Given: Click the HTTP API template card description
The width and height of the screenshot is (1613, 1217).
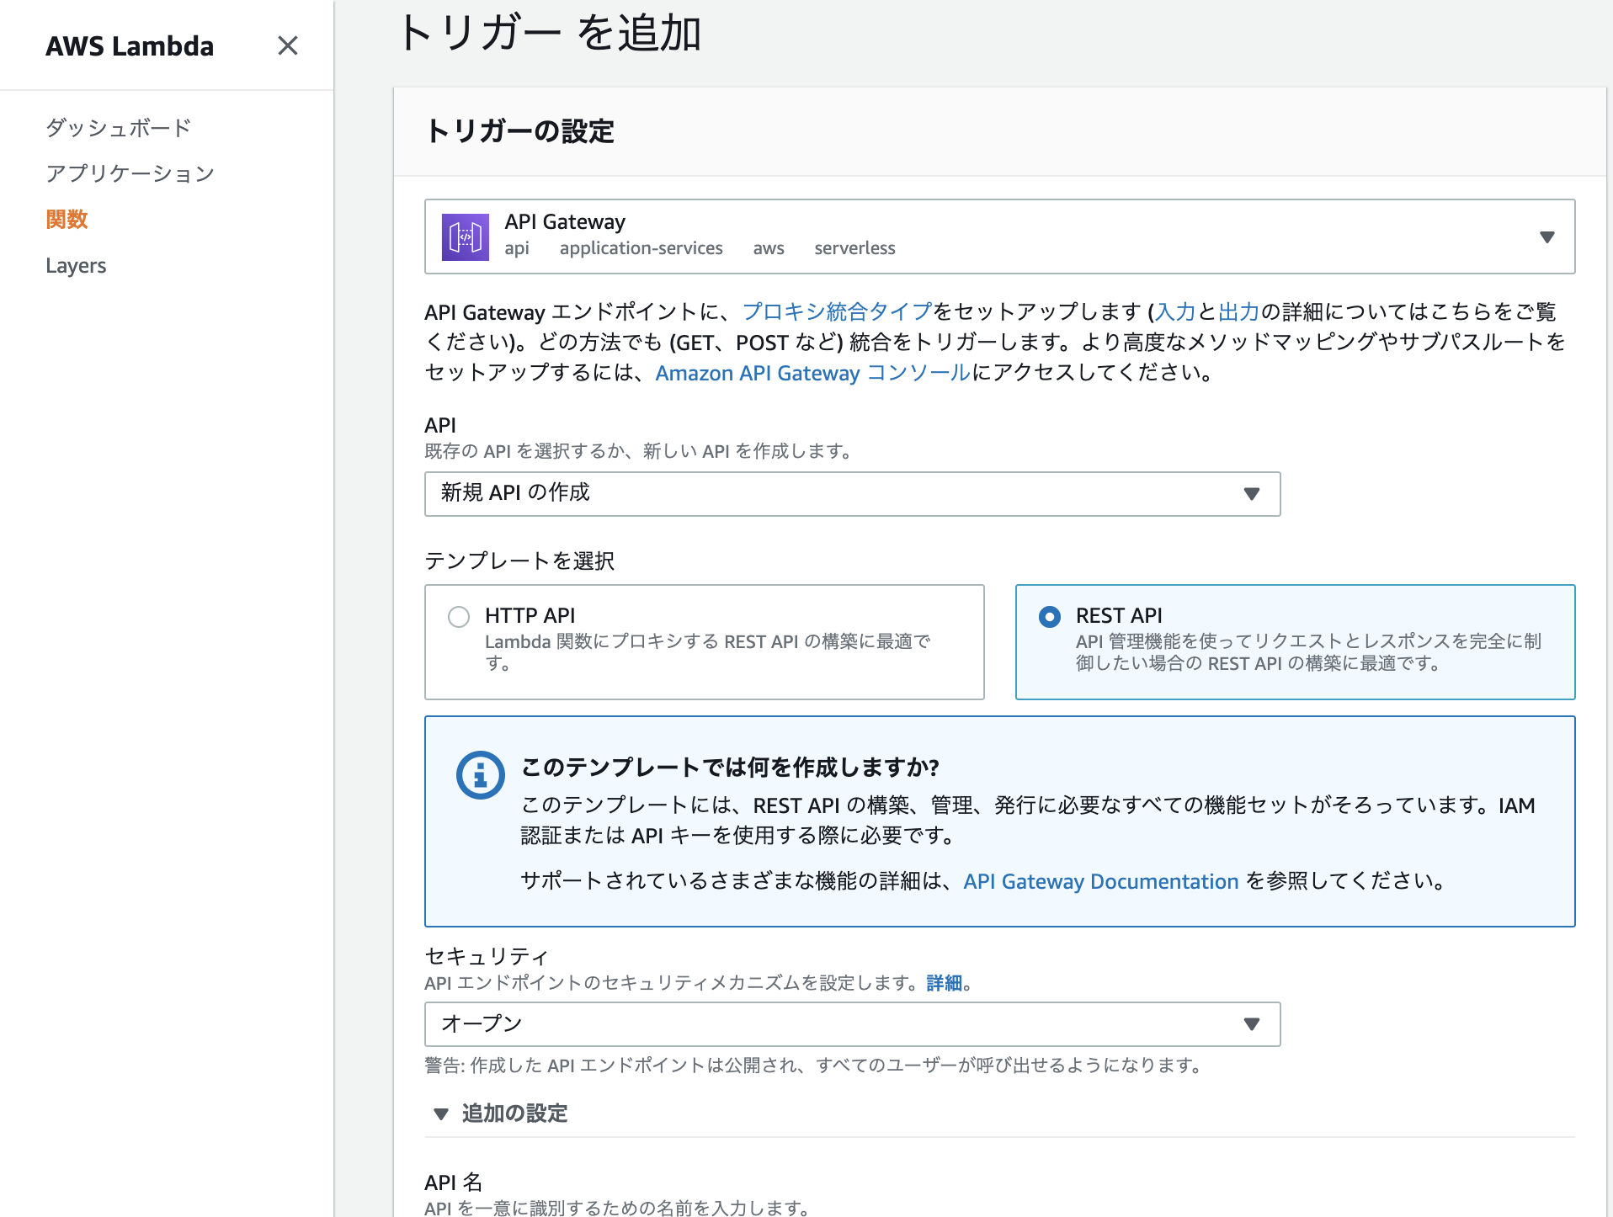Looking at the screenshot, I should [708, 652].
